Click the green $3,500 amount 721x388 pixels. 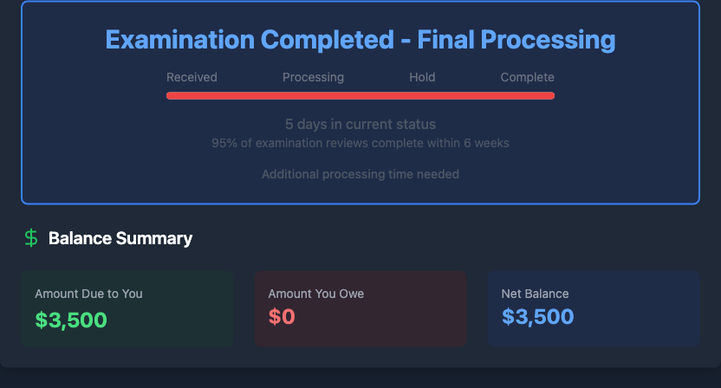coord(71,320)
